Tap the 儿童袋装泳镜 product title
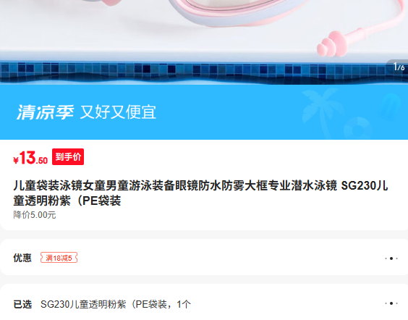 click(x=200, y=193)
